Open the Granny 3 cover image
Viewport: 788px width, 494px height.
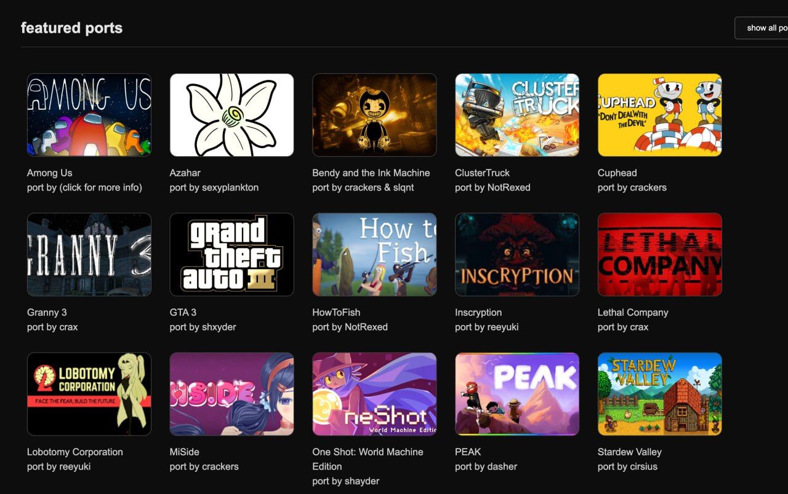point(89,254)
